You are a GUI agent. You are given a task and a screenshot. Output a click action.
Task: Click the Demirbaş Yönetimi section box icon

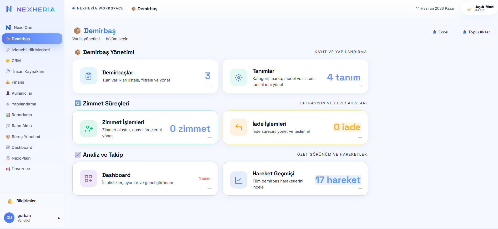click(78, 52)
